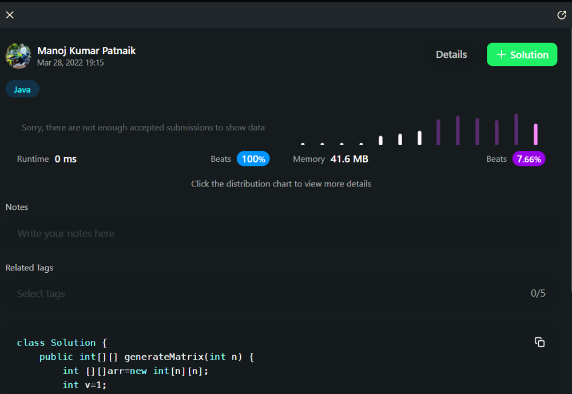The width and height of the screenshot is (572, 394).
Task: Click the circular arrow icon at top right
Action: point(561,15)
